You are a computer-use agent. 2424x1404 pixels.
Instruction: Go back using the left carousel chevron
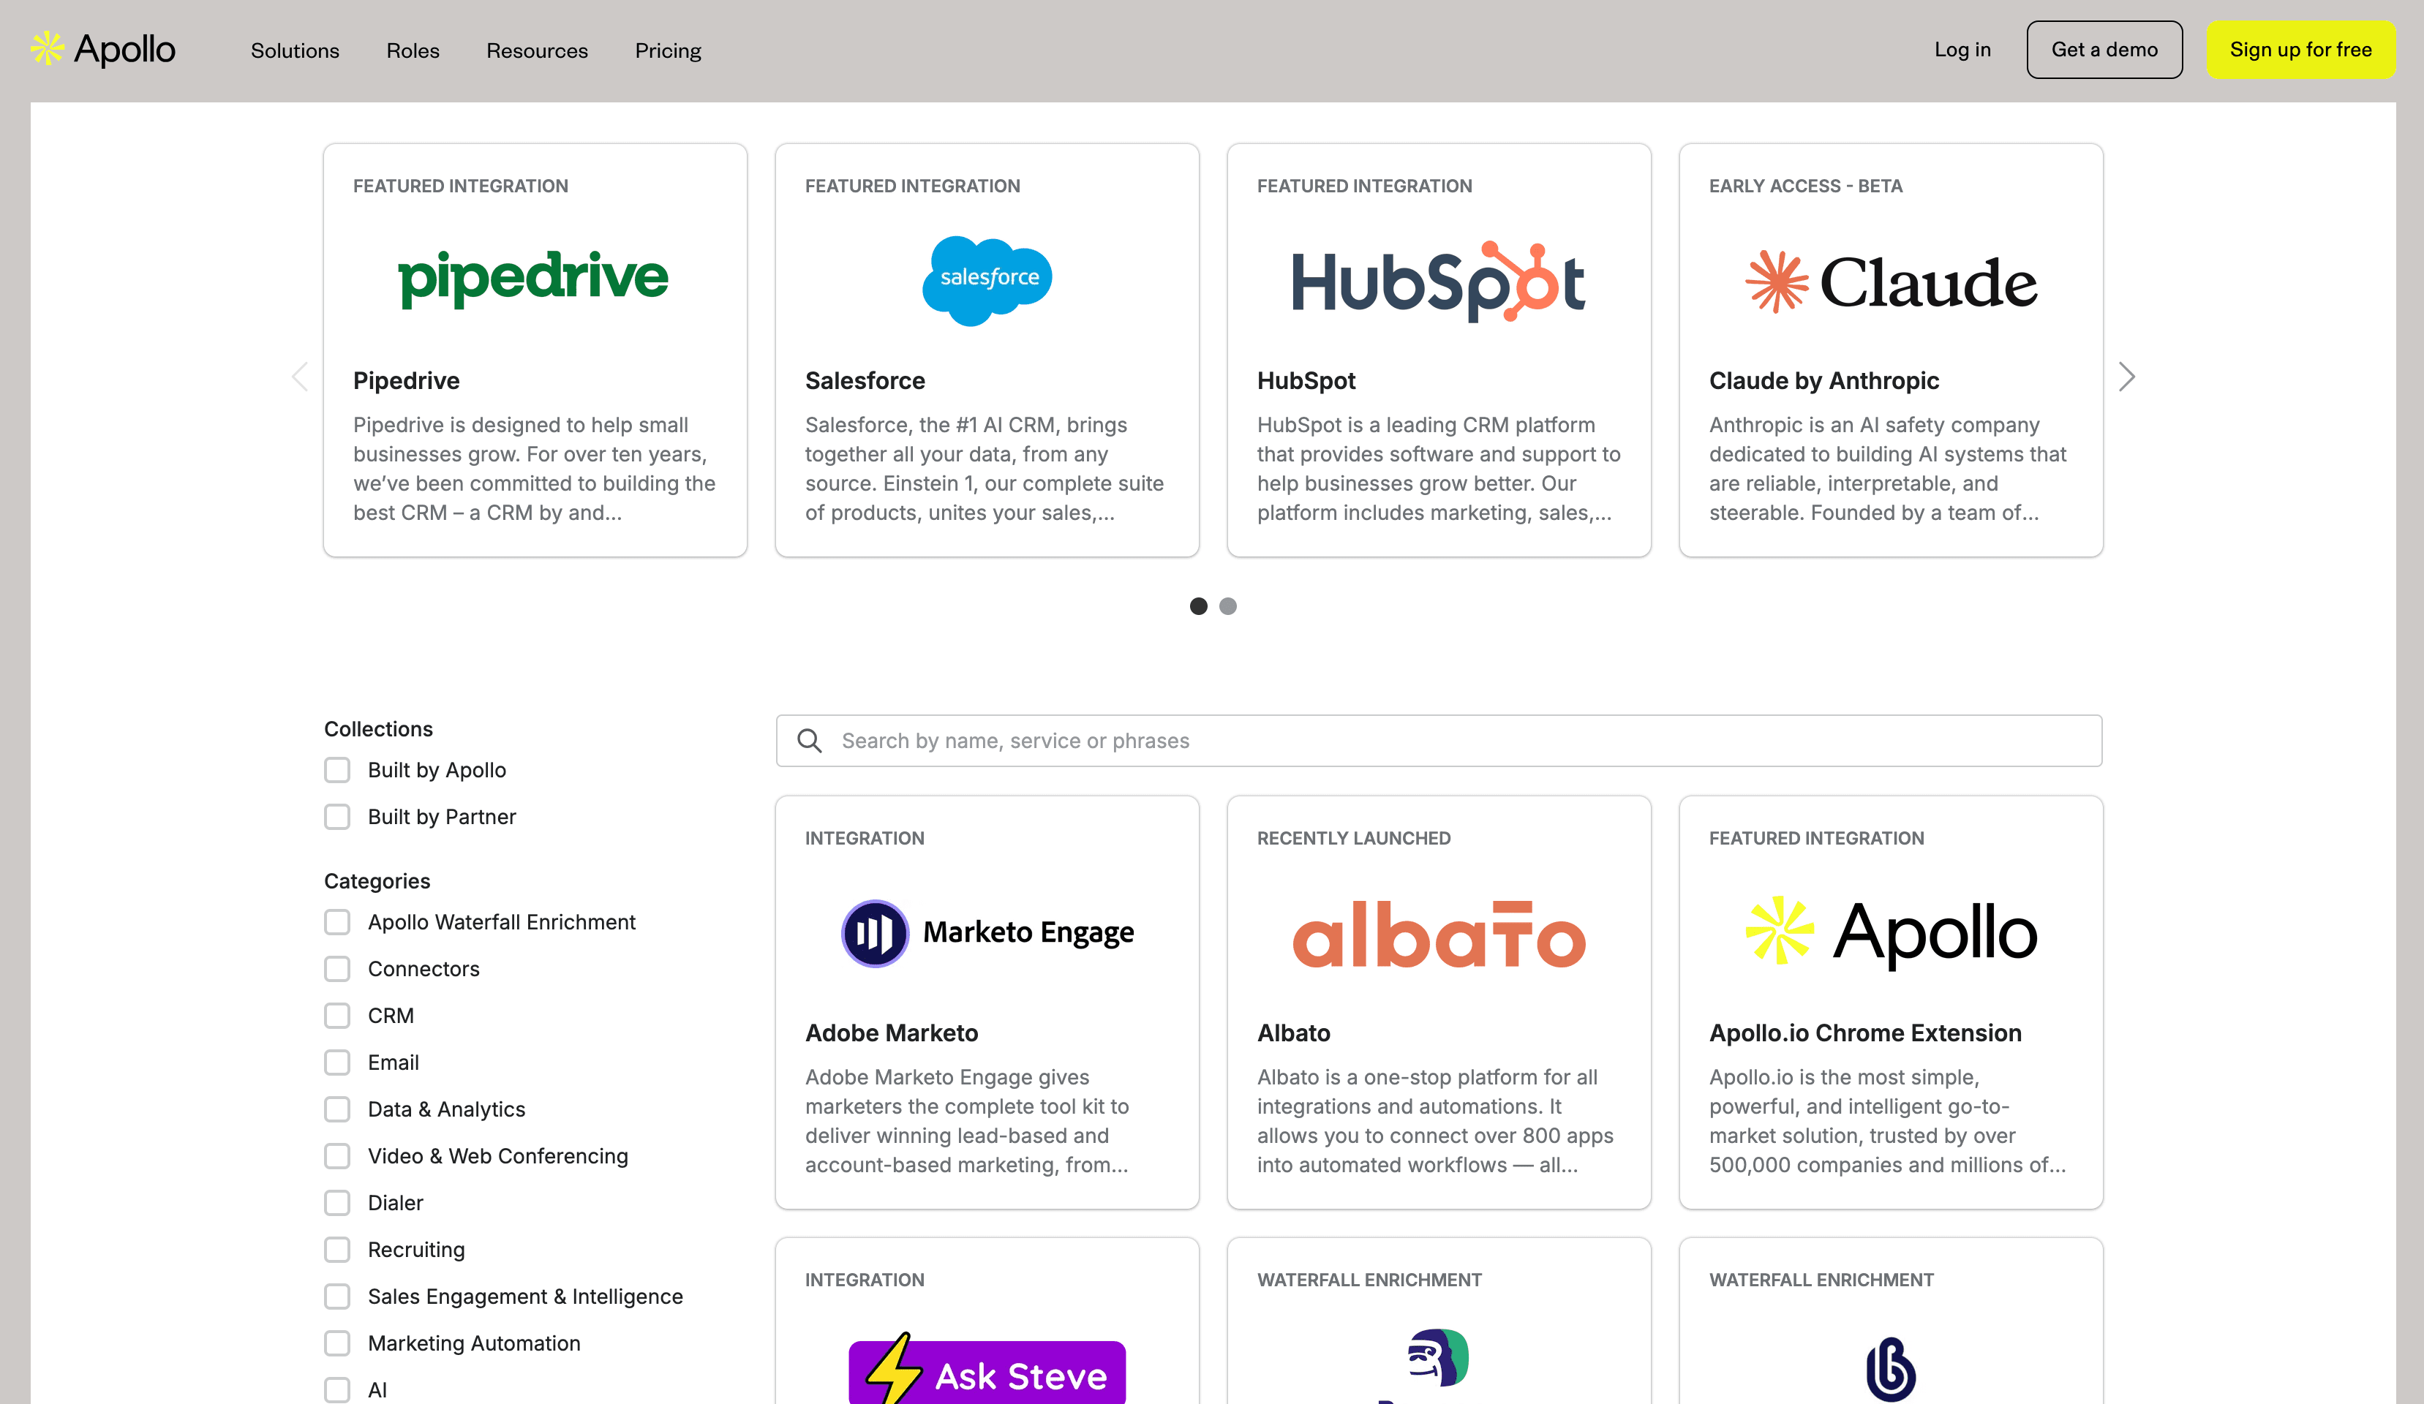[x=299, y=377]
